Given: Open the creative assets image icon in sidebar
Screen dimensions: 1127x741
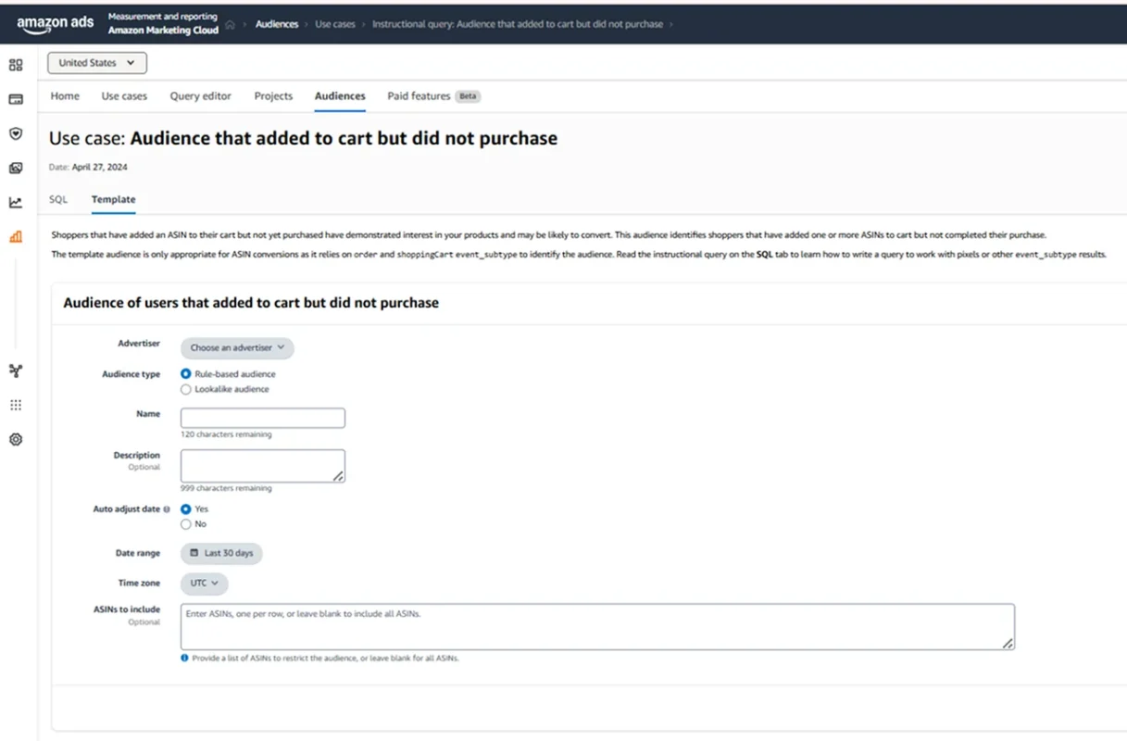Looking at the screenshot, I should tap(15, 168).
